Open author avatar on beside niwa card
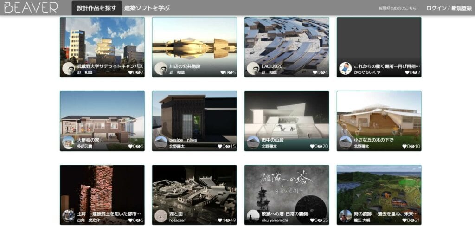475x226 pixels. click(161, 142)
